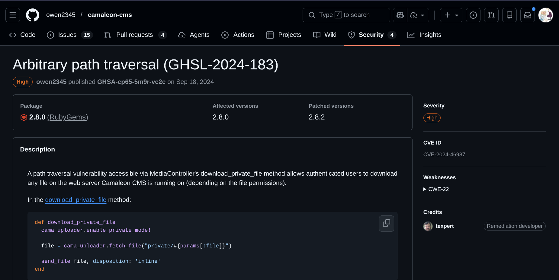559x280 pixels.
Task: Switch to the Insights tab
Action: pos(424,35)
